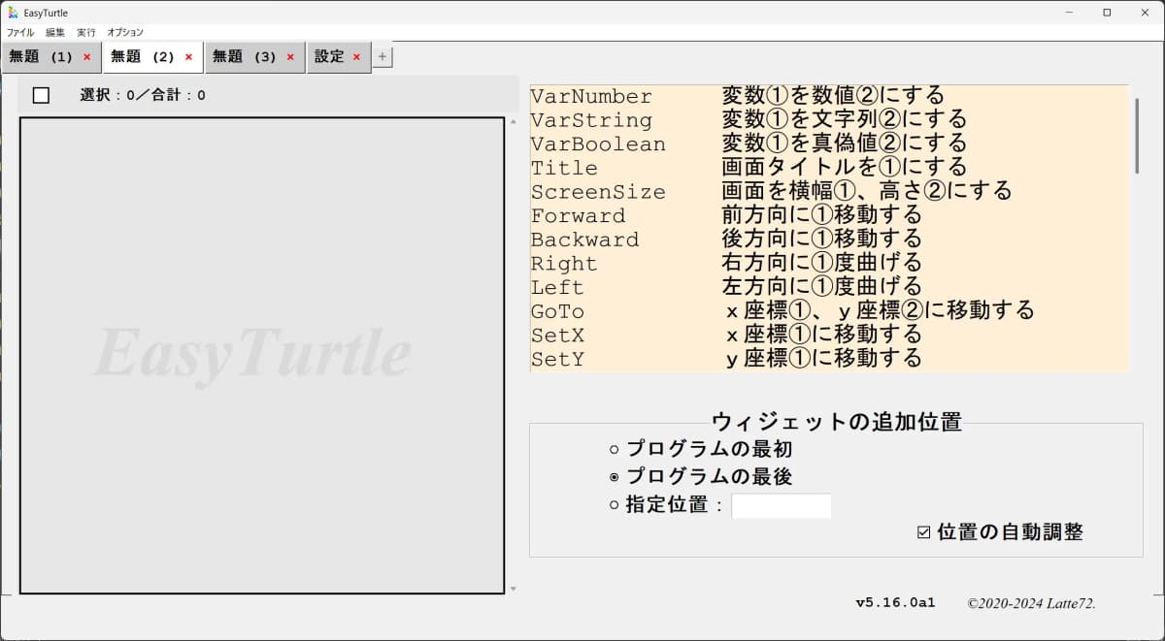This screenshot has height=641, width=1165.
Task: Open the 編集 menu
Action: [55, 32]
